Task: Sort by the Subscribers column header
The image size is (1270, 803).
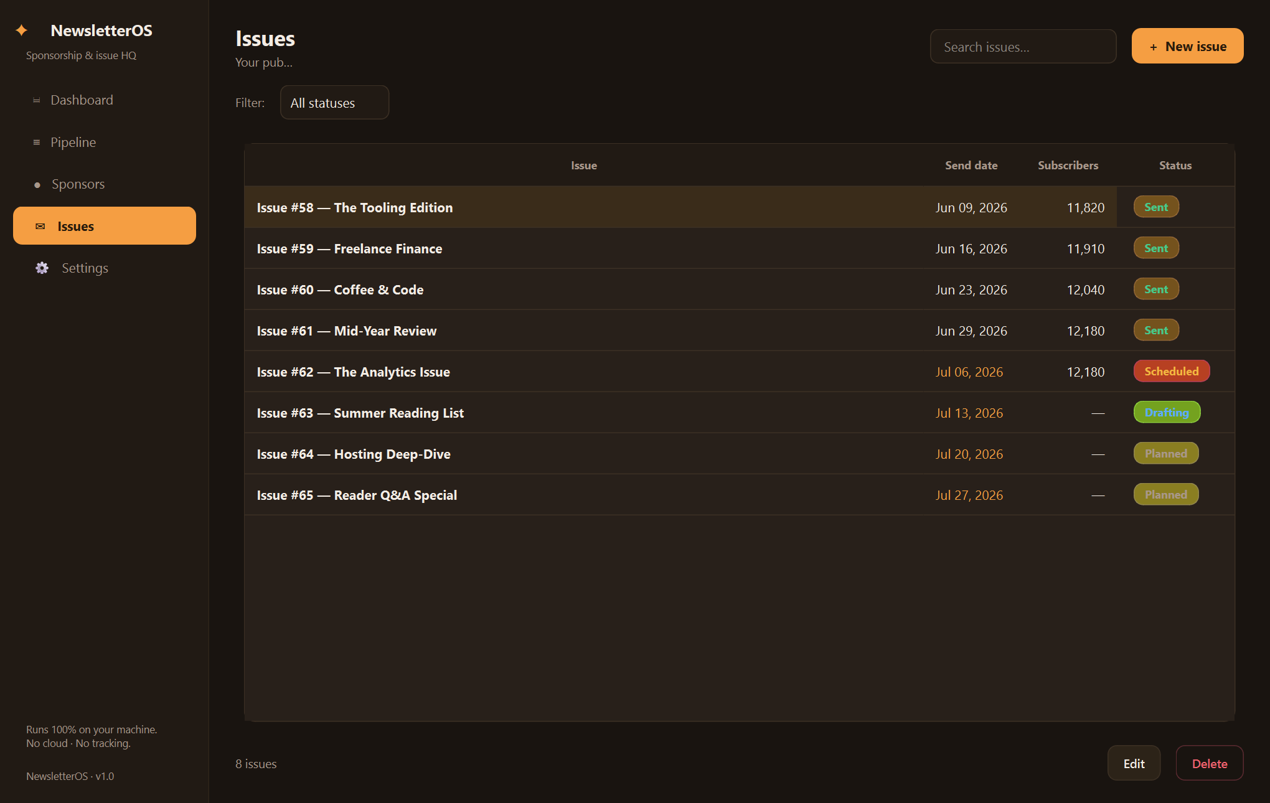Action: click(x=1068, y=166)
